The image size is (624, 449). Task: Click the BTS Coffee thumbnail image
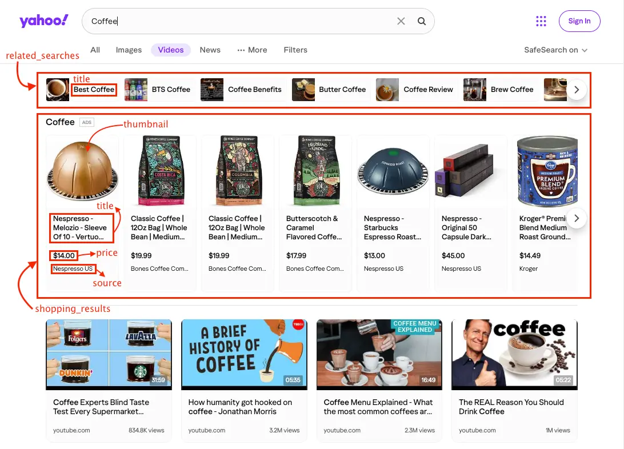coord(135,90)
